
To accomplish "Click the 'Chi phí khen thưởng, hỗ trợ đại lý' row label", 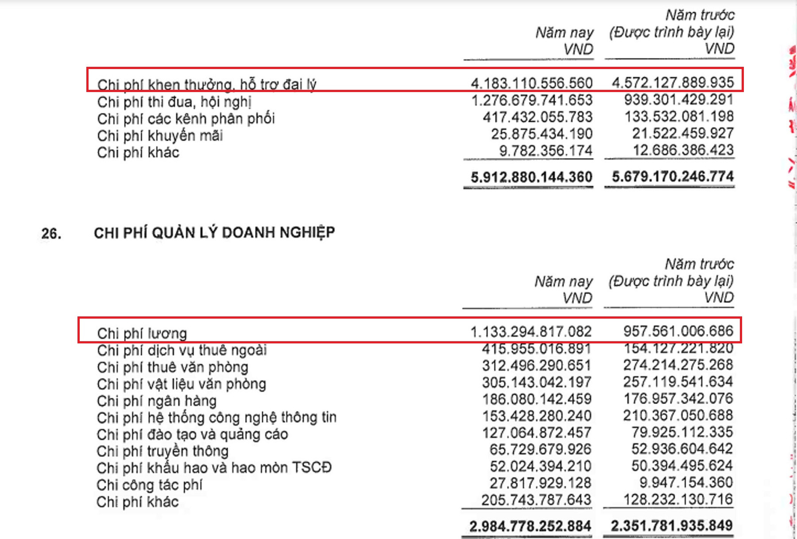I will [207, 84].
